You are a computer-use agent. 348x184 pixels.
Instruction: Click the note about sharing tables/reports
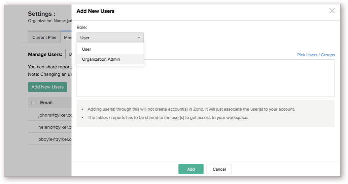(168, 118)
